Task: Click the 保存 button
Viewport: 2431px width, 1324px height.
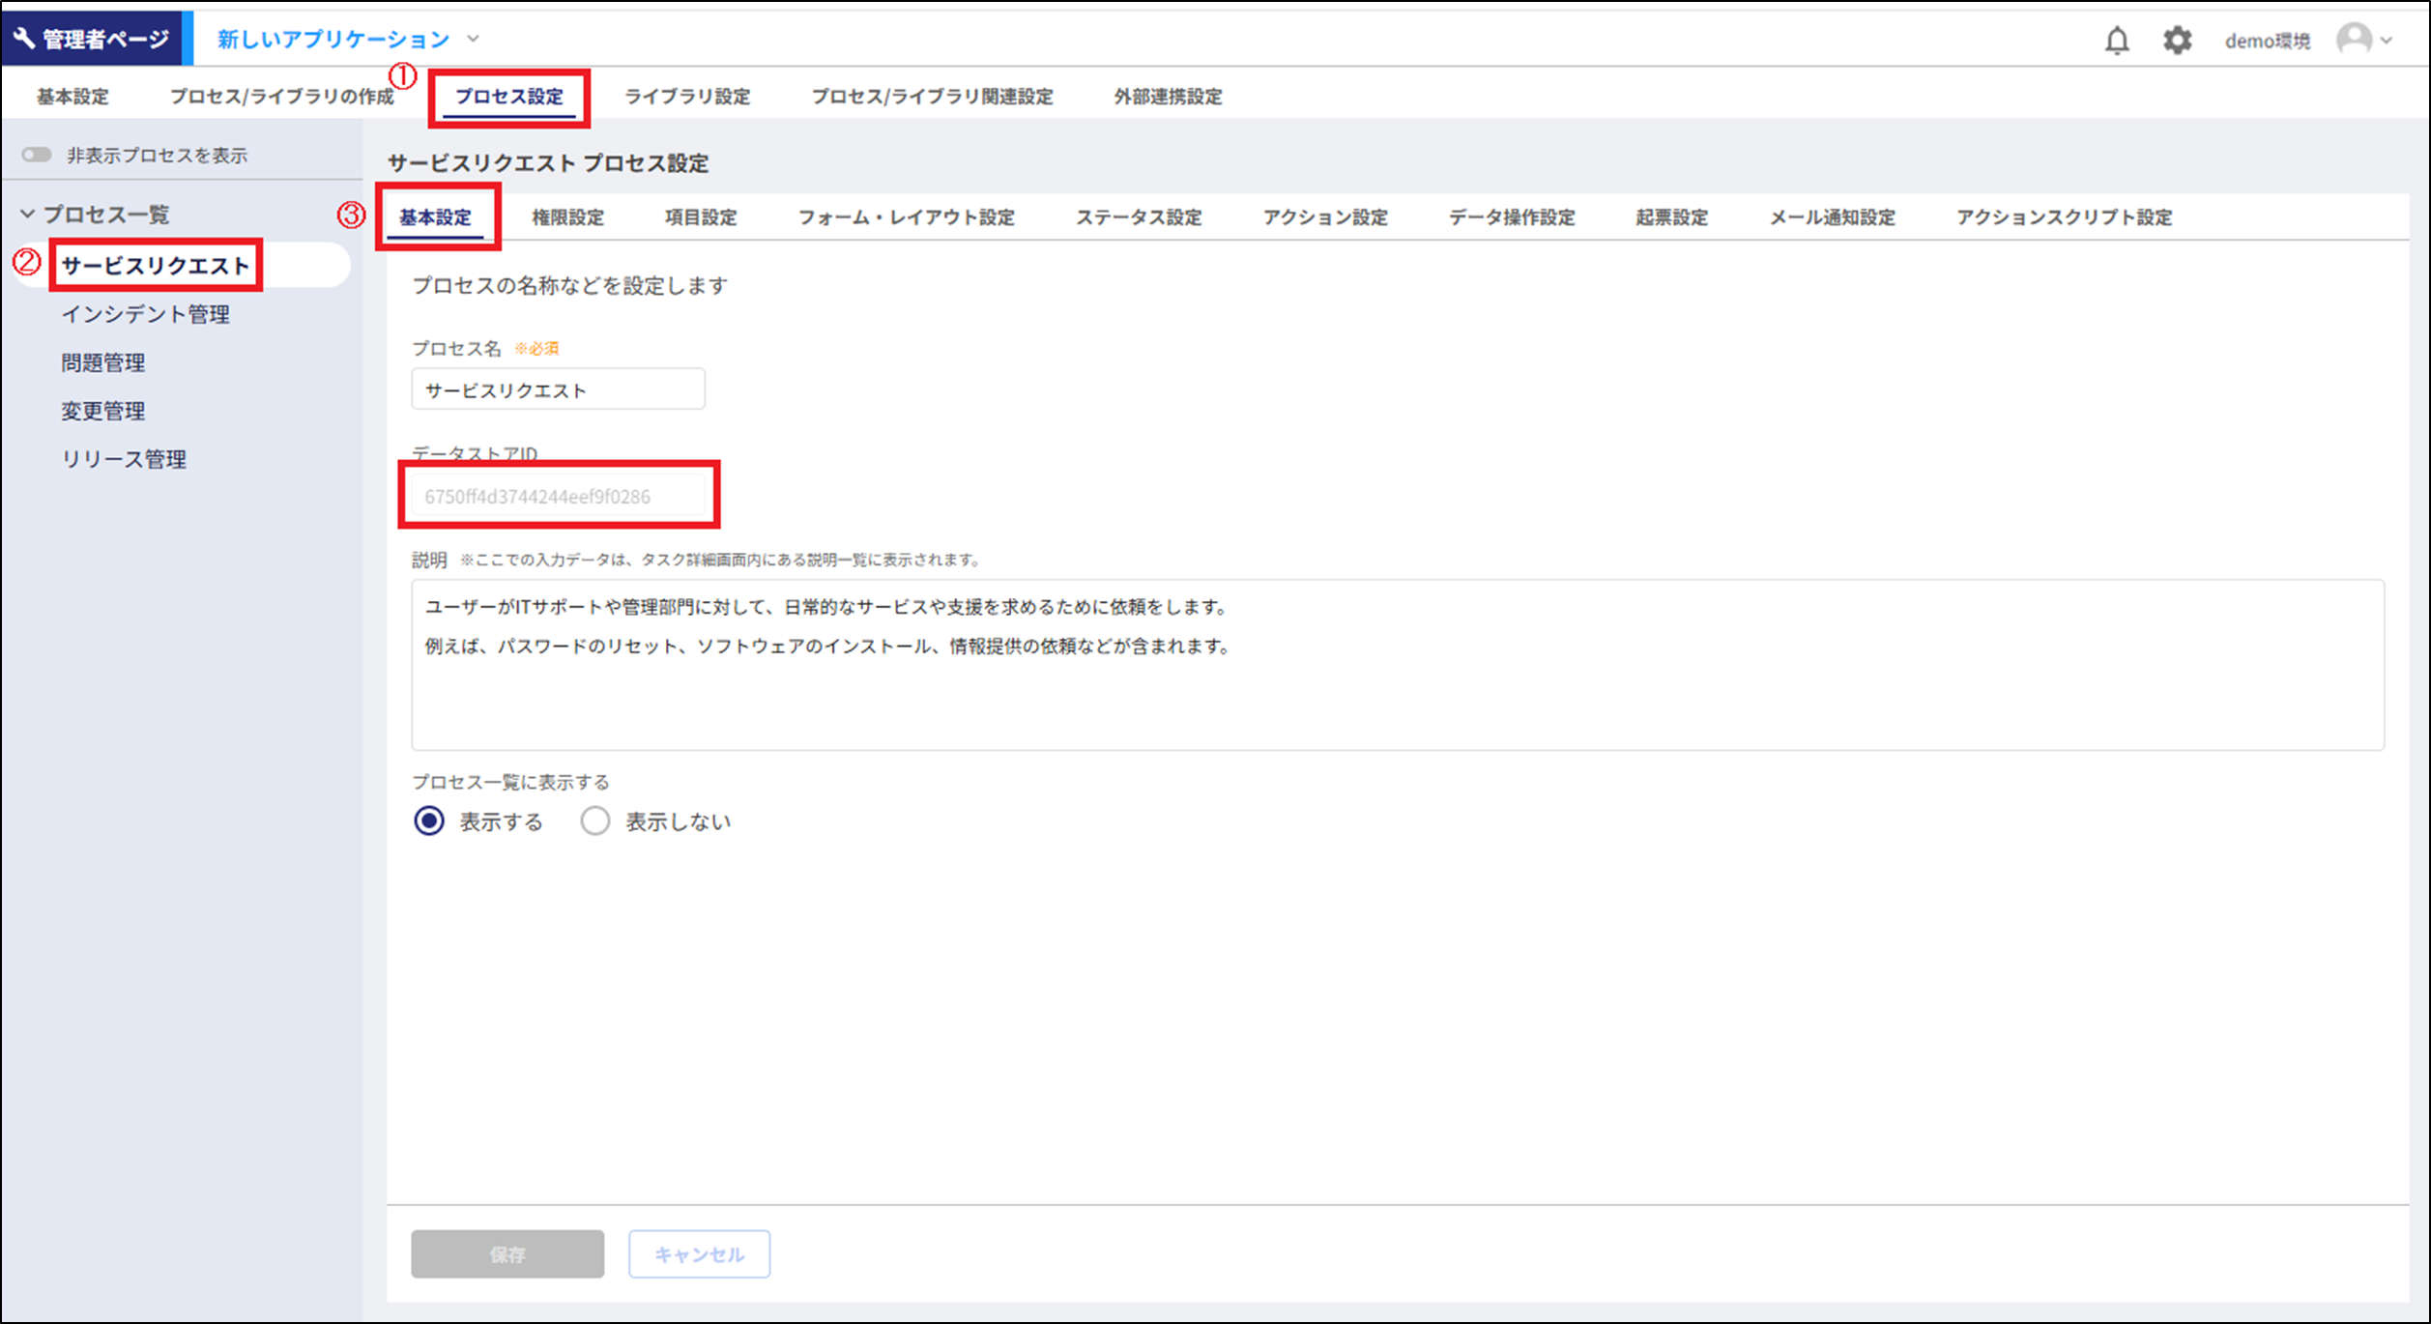Action: pyautogui.click(x=506, y=1253)
